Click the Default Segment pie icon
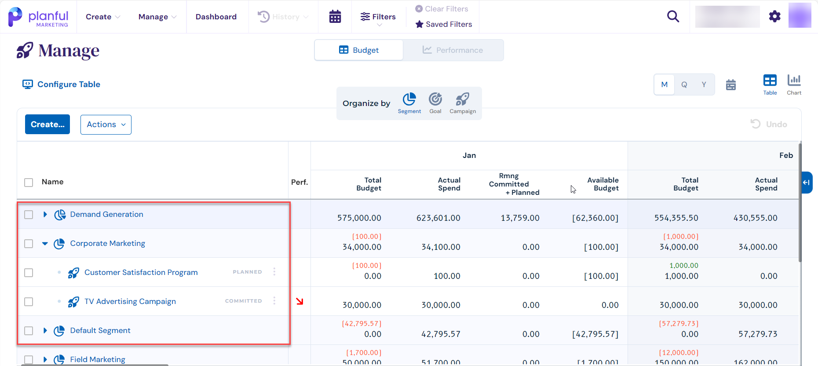 (59, 331)
